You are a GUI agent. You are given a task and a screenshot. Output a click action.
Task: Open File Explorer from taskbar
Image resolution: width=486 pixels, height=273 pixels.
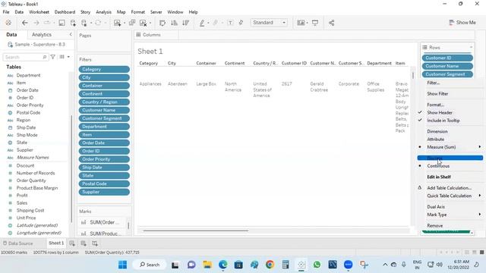pos(207,265)
